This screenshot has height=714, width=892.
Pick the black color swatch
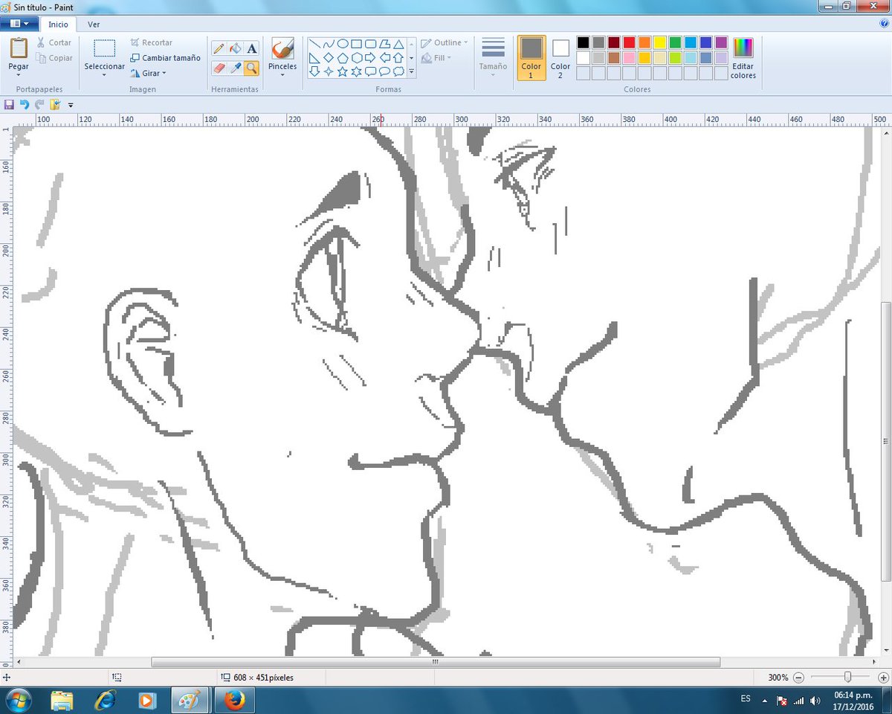tap(583, 42)
